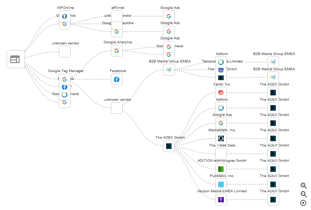The width and height of the screenshot is (311, 210).
Task: Select the Google Tag Manager node
Action: point(65,79)
